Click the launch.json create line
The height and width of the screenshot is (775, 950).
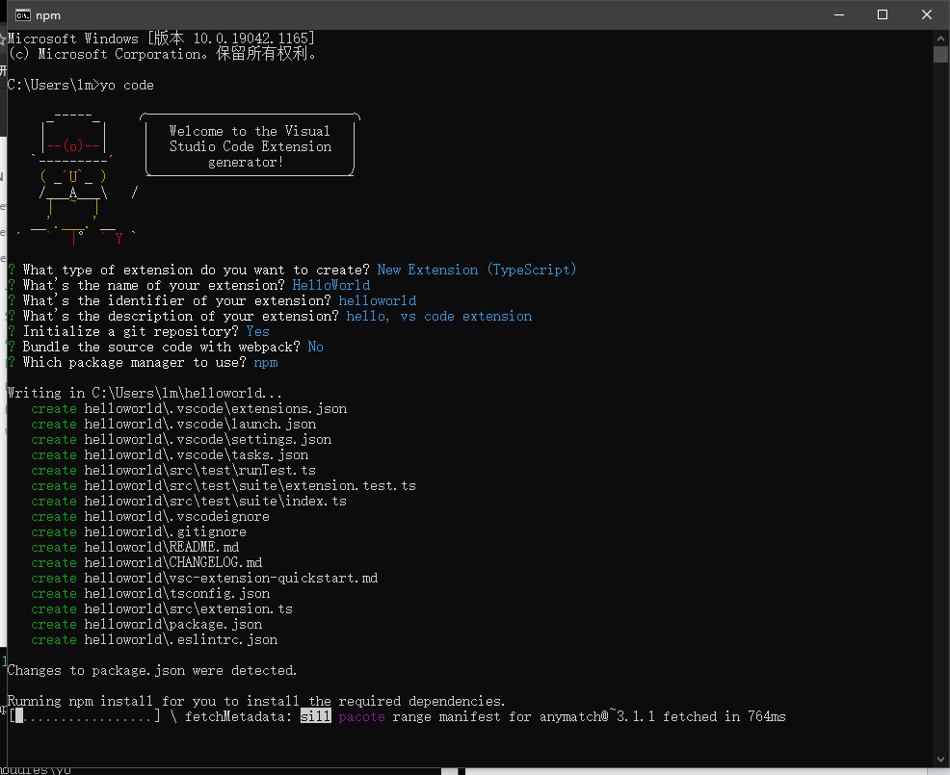[x=173, y=424]
